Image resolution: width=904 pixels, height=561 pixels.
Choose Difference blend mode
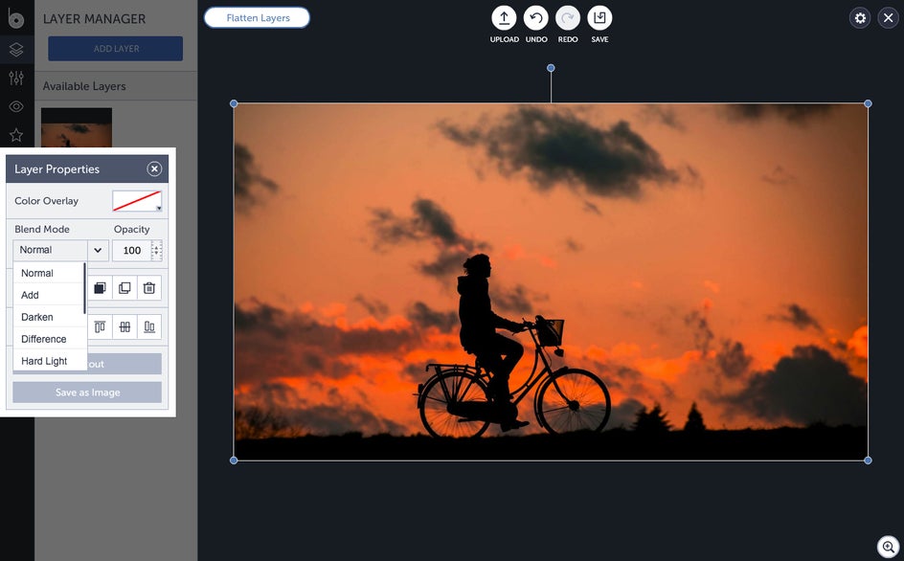[49, 339]
